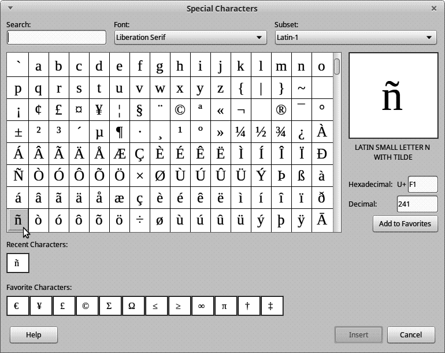Screen dimensions: 445x353
Task: Click the Cancel button
Action: [411, 335]
